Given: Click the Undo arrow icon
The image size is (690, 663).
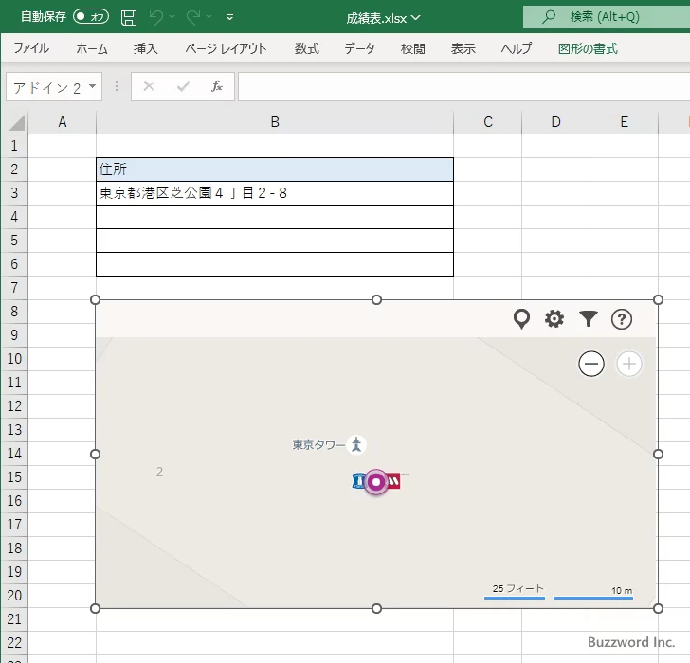Looking at the screenshot, I should tap(156, 17).
